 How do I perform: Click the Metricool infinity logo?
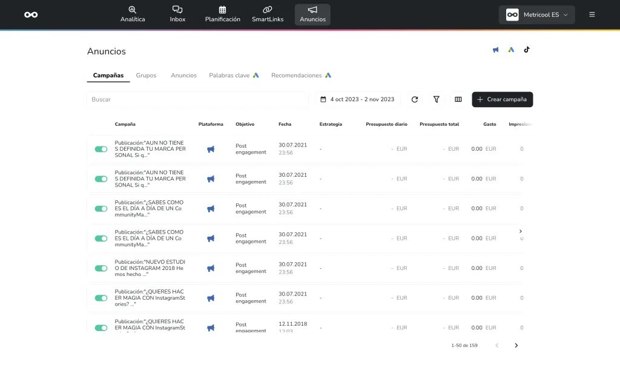(x=31, y=15)
